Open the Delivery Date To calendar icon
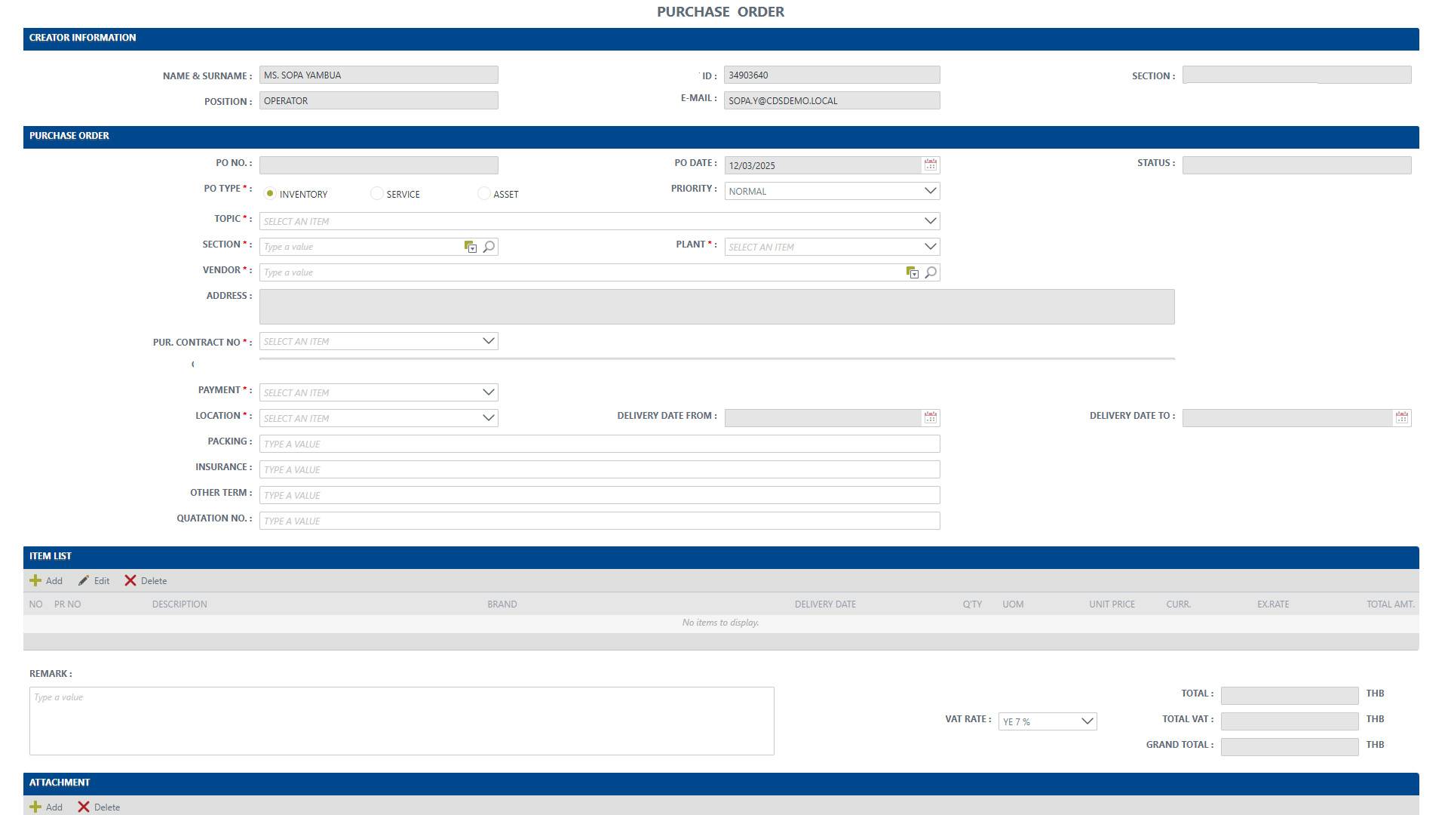The width and height of the screenshot is (1448, 815). point(1401,418)
